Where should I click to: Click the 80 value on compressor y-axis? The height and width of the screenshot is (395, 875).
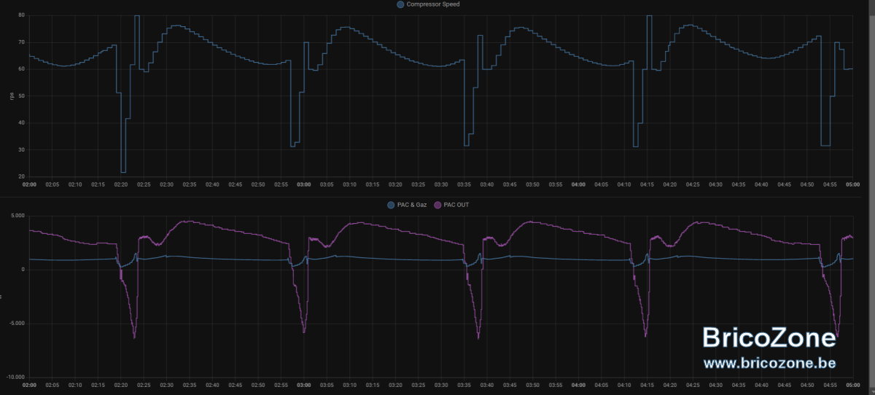coord(22,15)
